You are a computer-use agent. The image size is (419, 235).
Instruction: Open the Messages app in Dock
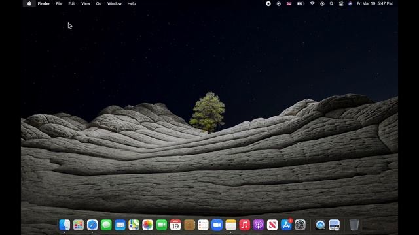click(106, 225)
